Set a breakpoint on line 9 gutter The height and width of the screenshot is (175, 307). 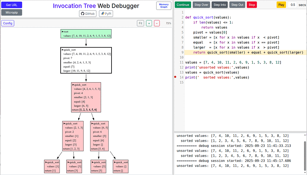pos(175,52)
